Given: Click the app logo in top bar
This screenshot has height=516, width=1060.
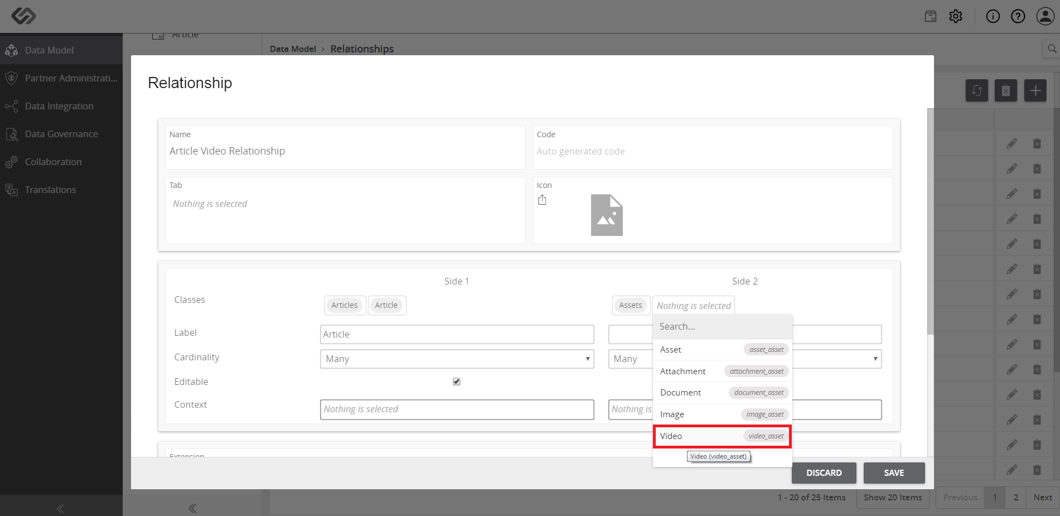Looking at the screenshot, I should coord(23,16).
